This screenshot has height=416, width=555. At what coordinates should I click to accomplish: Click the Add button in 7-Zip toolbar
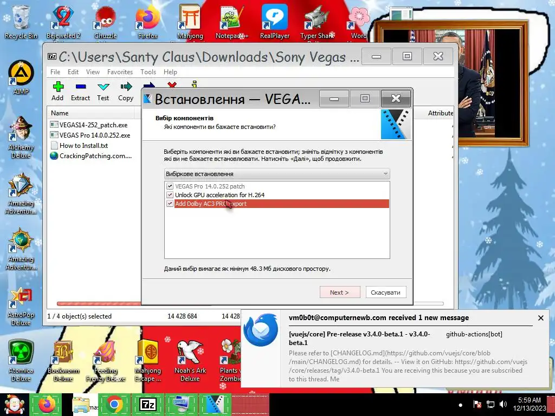[x=57, y=91]
